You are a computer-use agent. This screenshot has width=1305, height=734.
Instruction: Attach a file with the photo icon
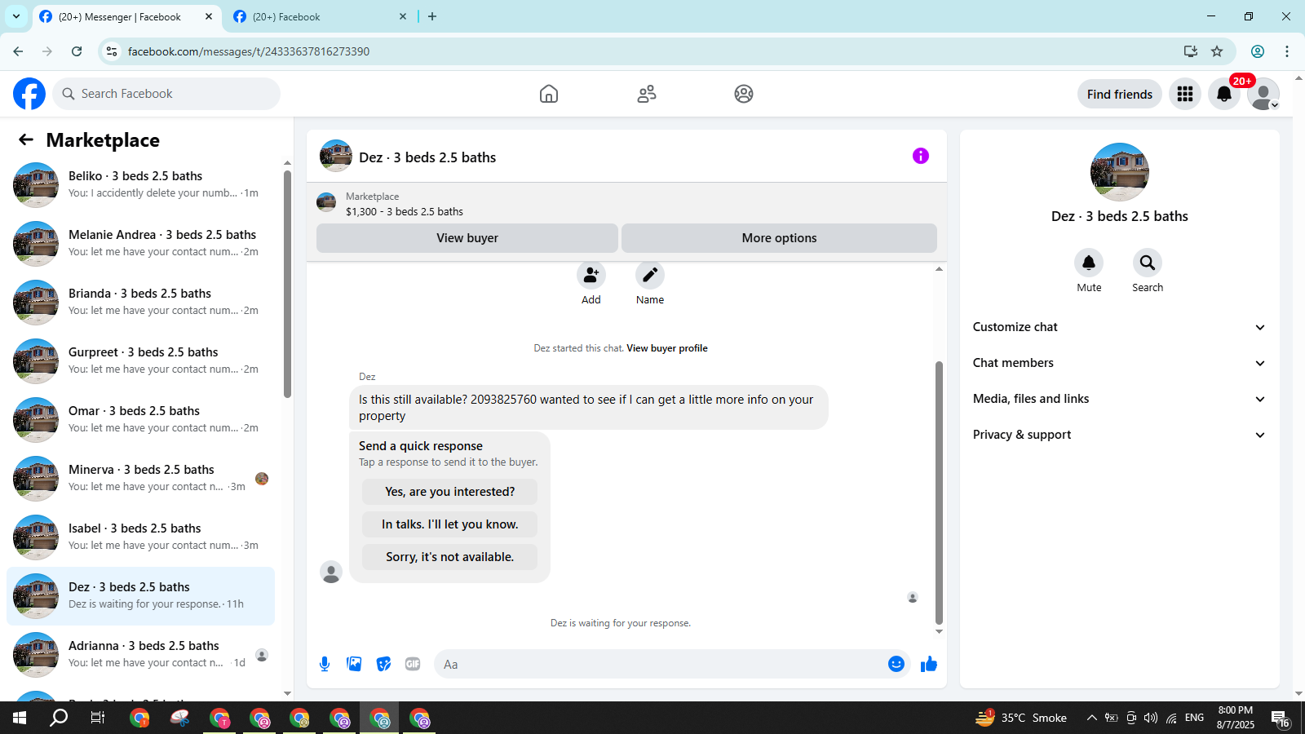coord(354,664)
